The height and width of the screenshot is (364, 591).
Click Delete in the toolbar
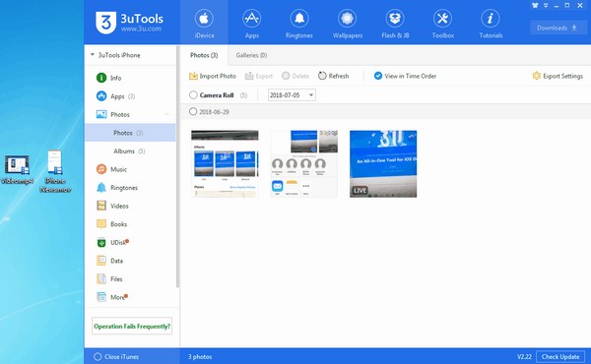[295, 76]
